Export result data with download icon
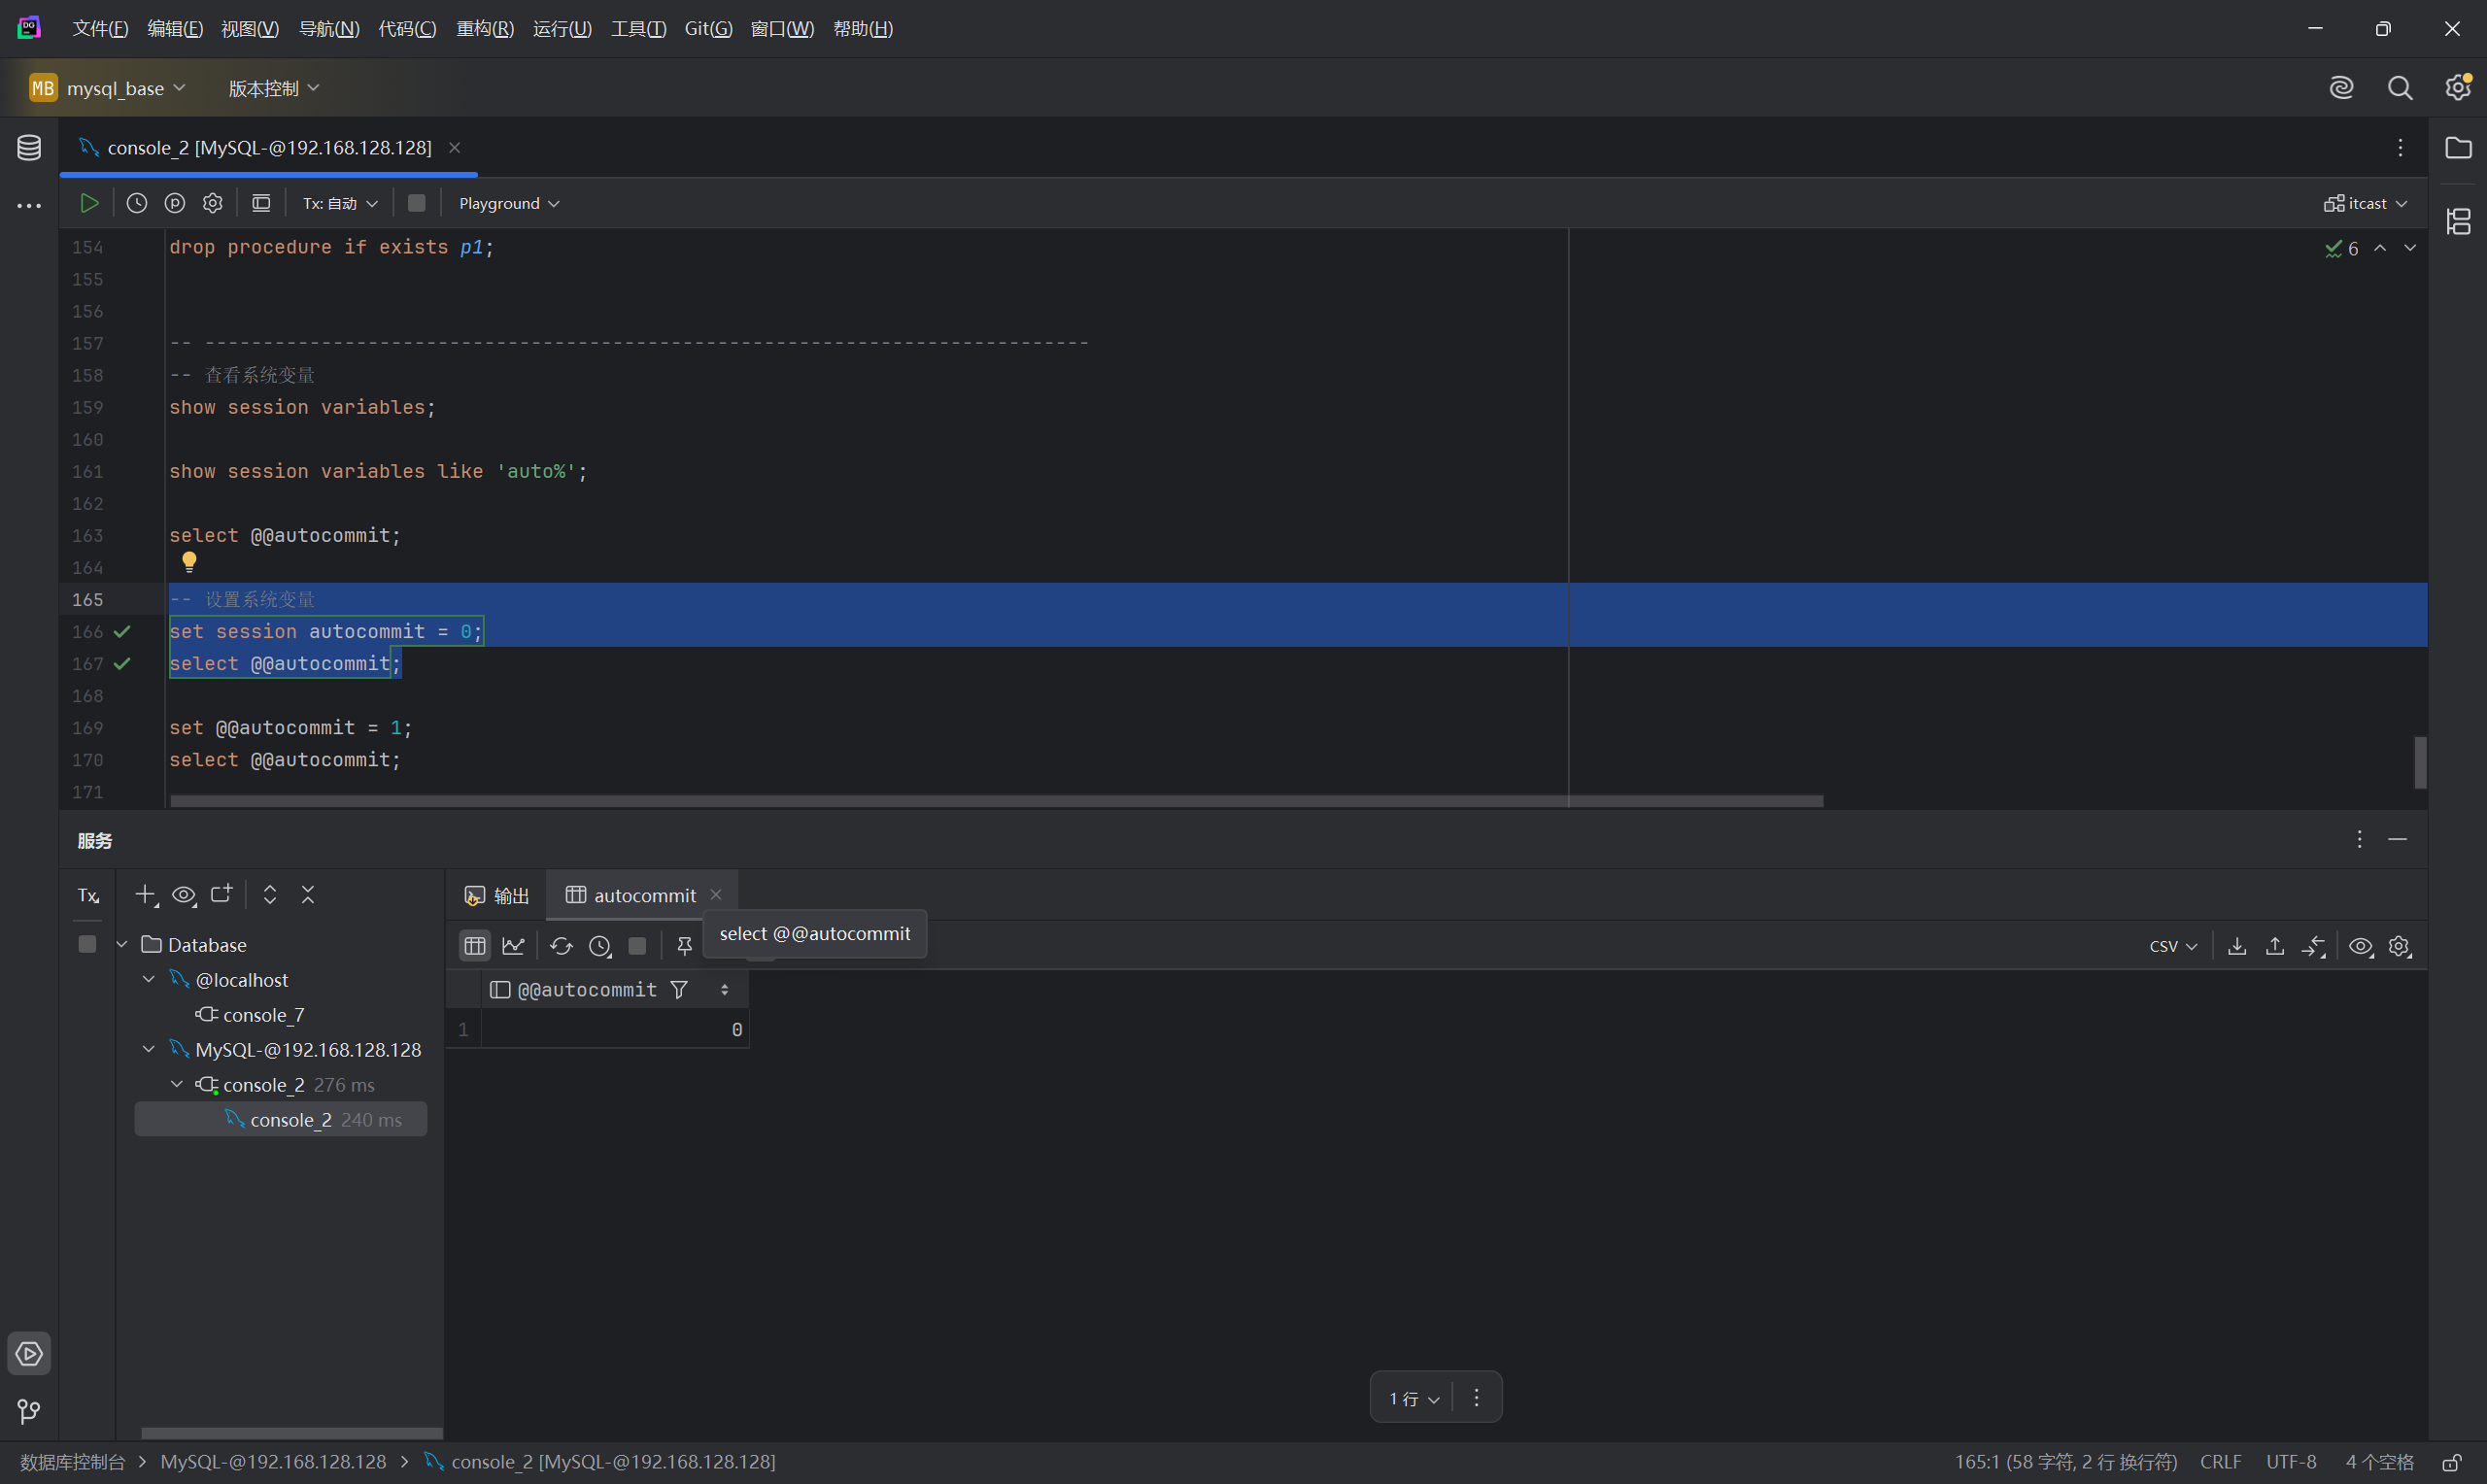Image resolution: width=2487 pixels, height=1484 pixels. pos(2237,946)
